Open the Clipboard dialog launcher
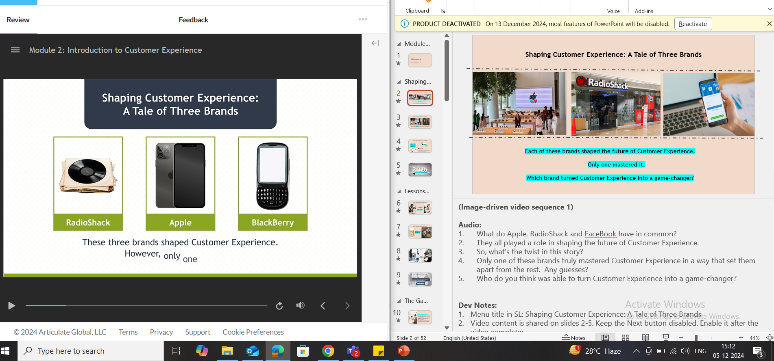This screenshot has width=774, height=361. [443, 11]
